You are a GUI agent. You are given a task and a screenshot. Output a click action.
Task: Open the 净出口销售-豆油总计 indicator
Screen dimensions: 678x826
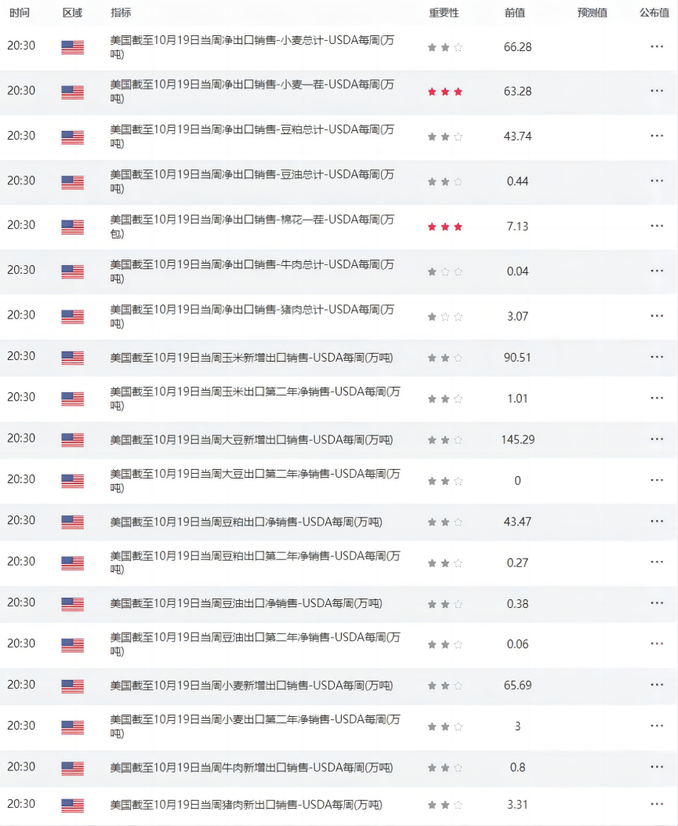tap(252, 181)
